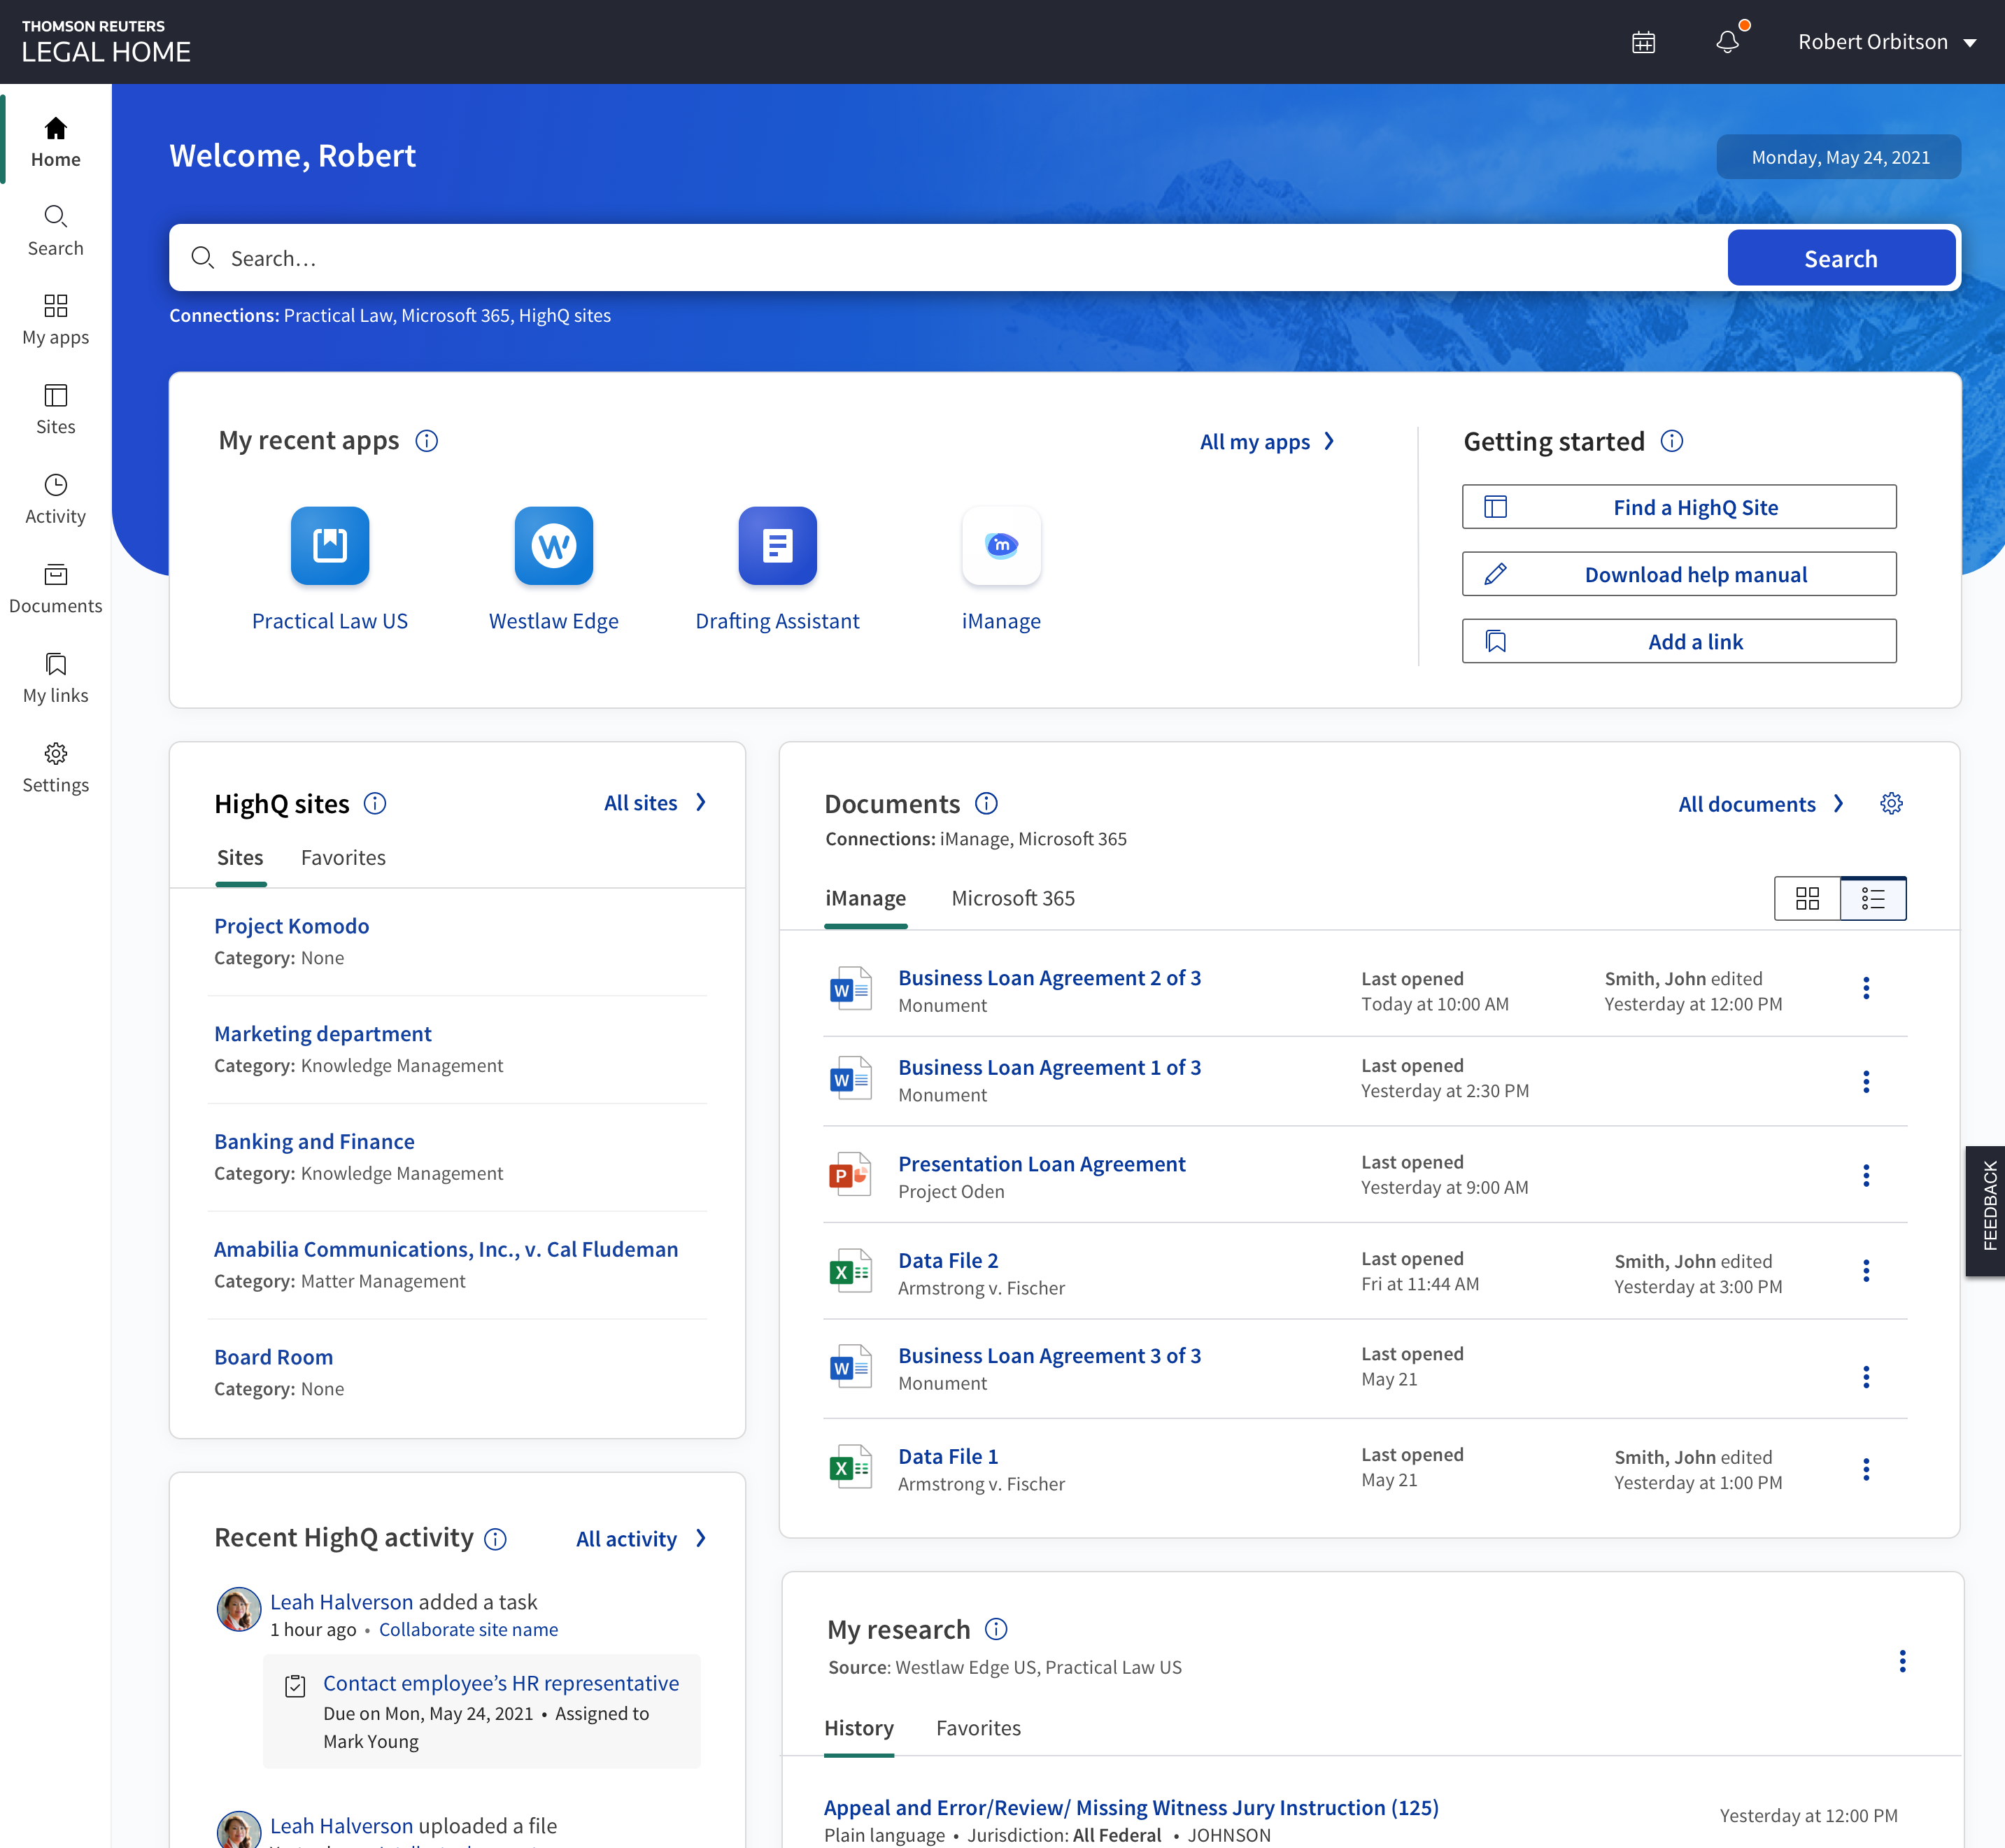2005x1848 pixels.
Task: Launch Drafting Assistant app
Action: tap(777, 570)
